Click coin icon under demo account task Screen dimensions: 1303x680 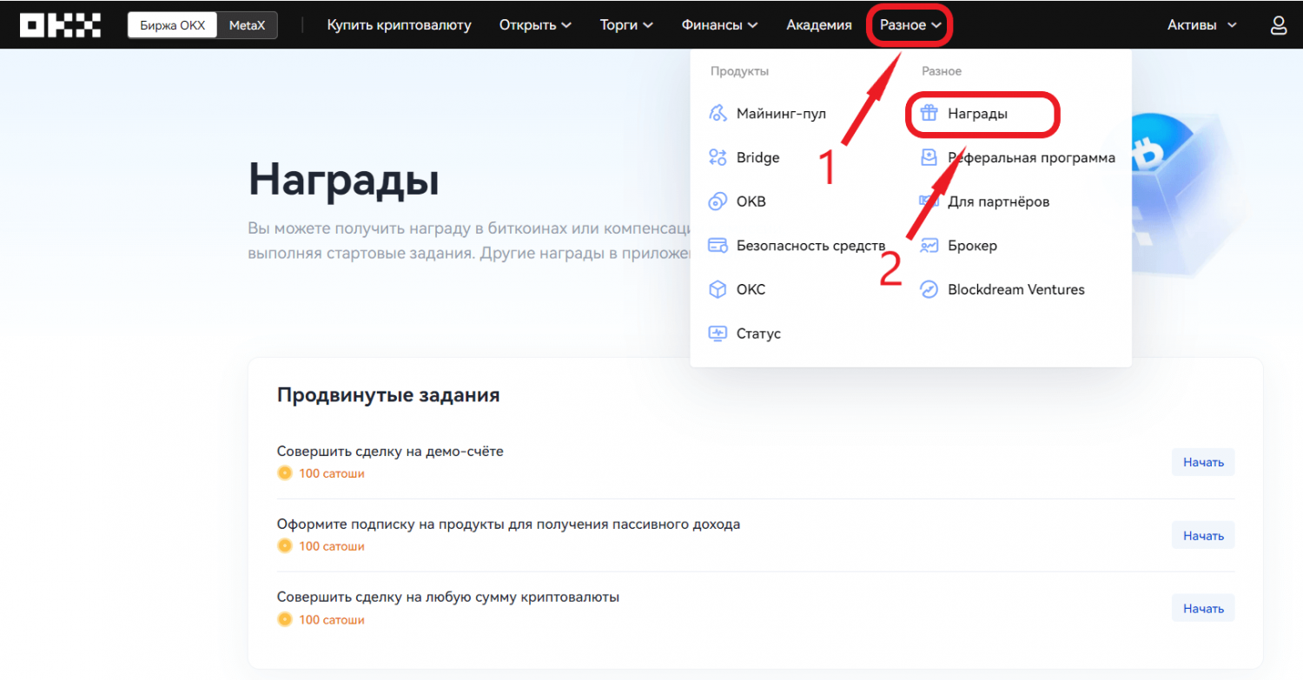285,473
